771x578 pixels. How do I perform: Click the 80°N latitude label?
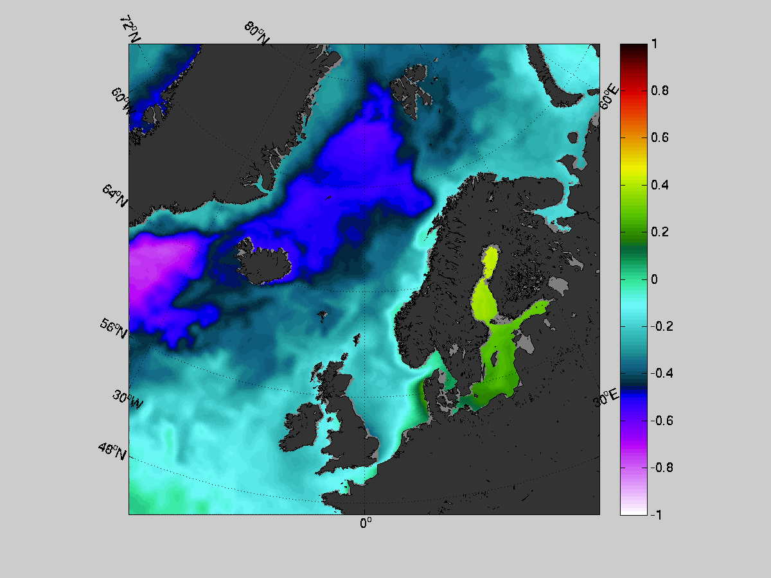pyautogui.click(x=256, y=33)
